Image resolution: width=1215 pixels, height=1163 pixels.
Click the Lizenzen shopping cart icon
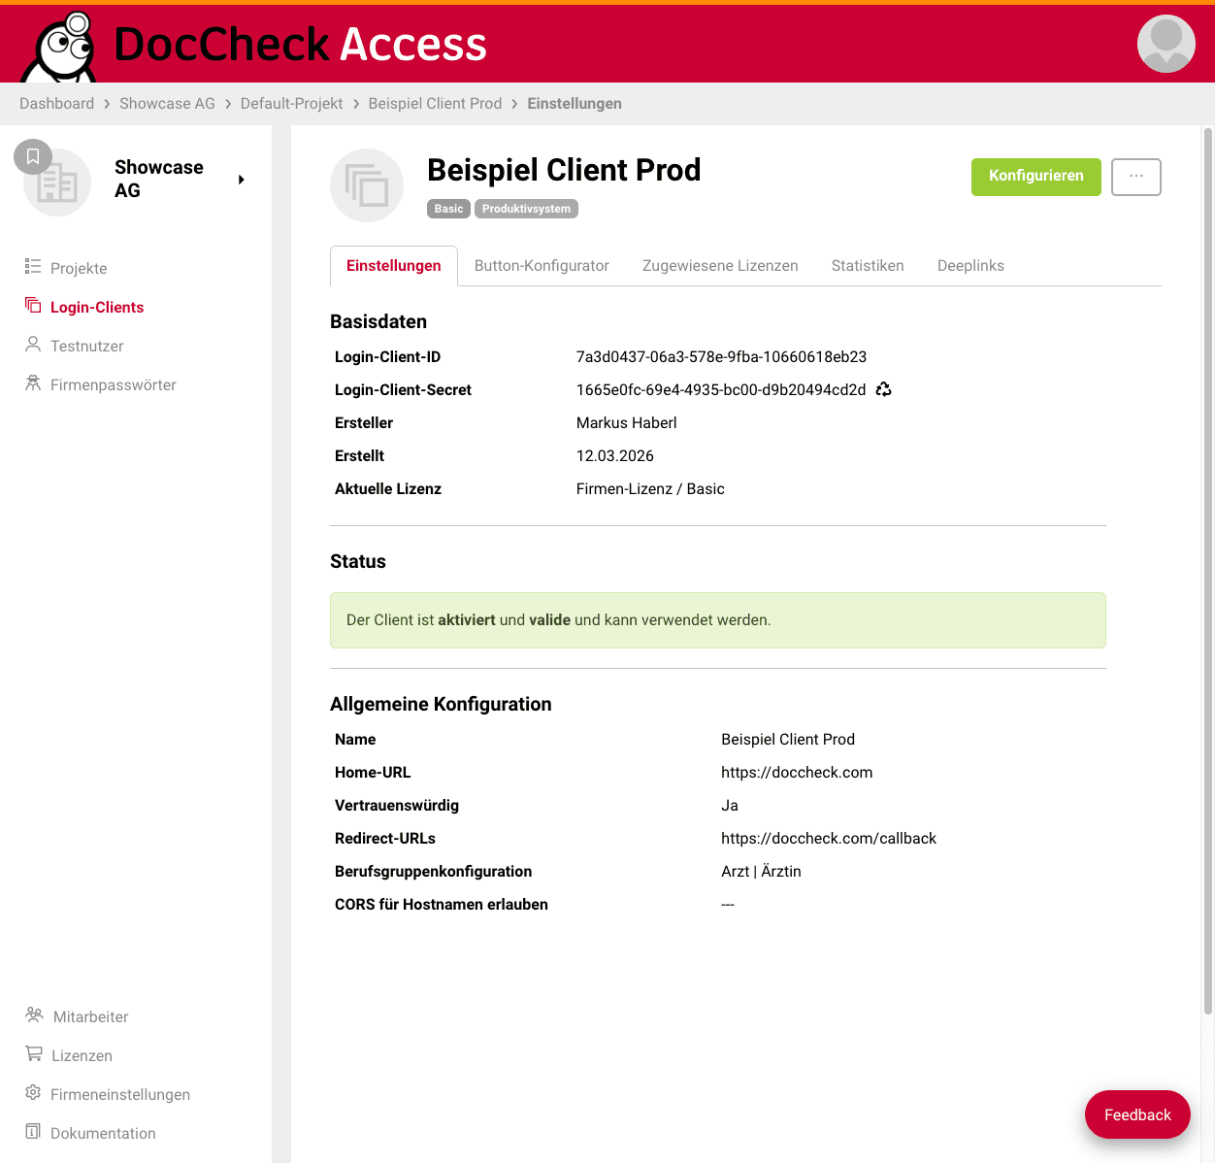click(x=34, y=1053)
